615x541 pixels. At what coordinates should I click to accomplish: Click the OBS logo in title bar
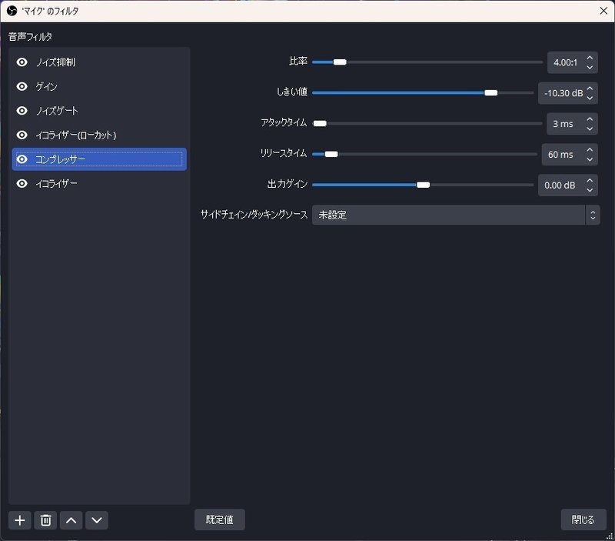tap(12, 11)
